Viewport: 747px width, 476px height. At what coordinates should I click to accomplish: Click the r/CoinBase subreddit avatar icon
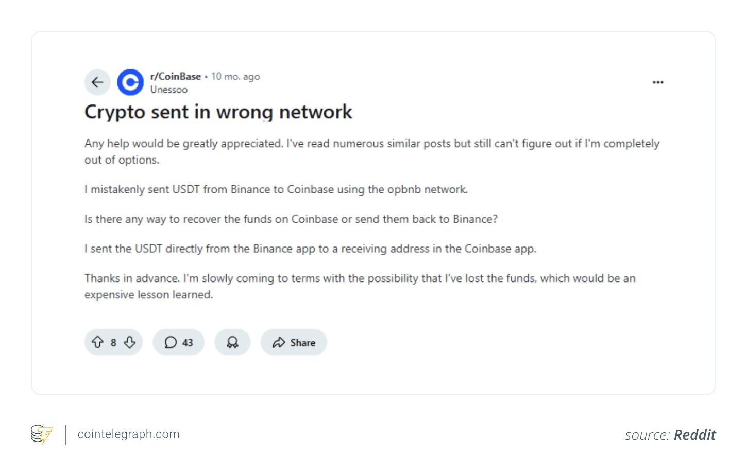click(x=130, y=82)
